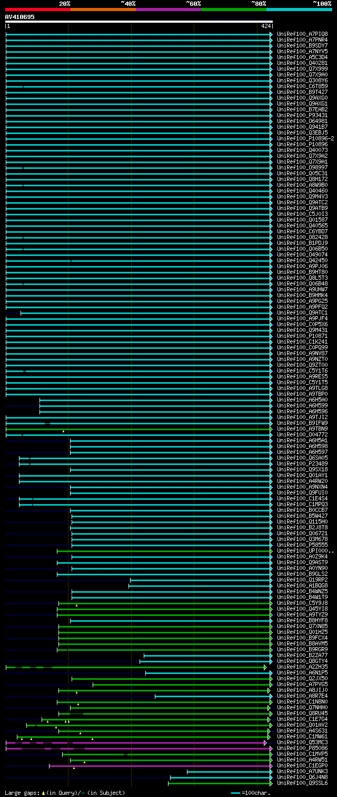The image size is (337, 797).
Task: Click the purple ~60% identity legend segment
Action: [x=168, y=10]
